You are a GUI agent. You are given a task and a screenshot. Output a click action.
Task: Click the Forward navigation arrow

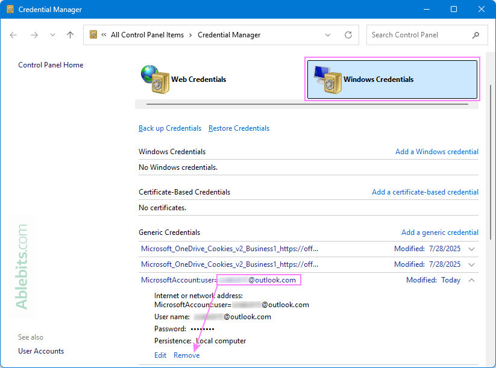(x=34, y=35)
